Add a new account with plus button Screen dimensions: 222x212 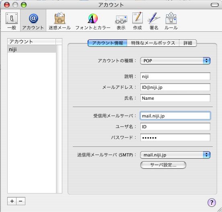(12, 201)
